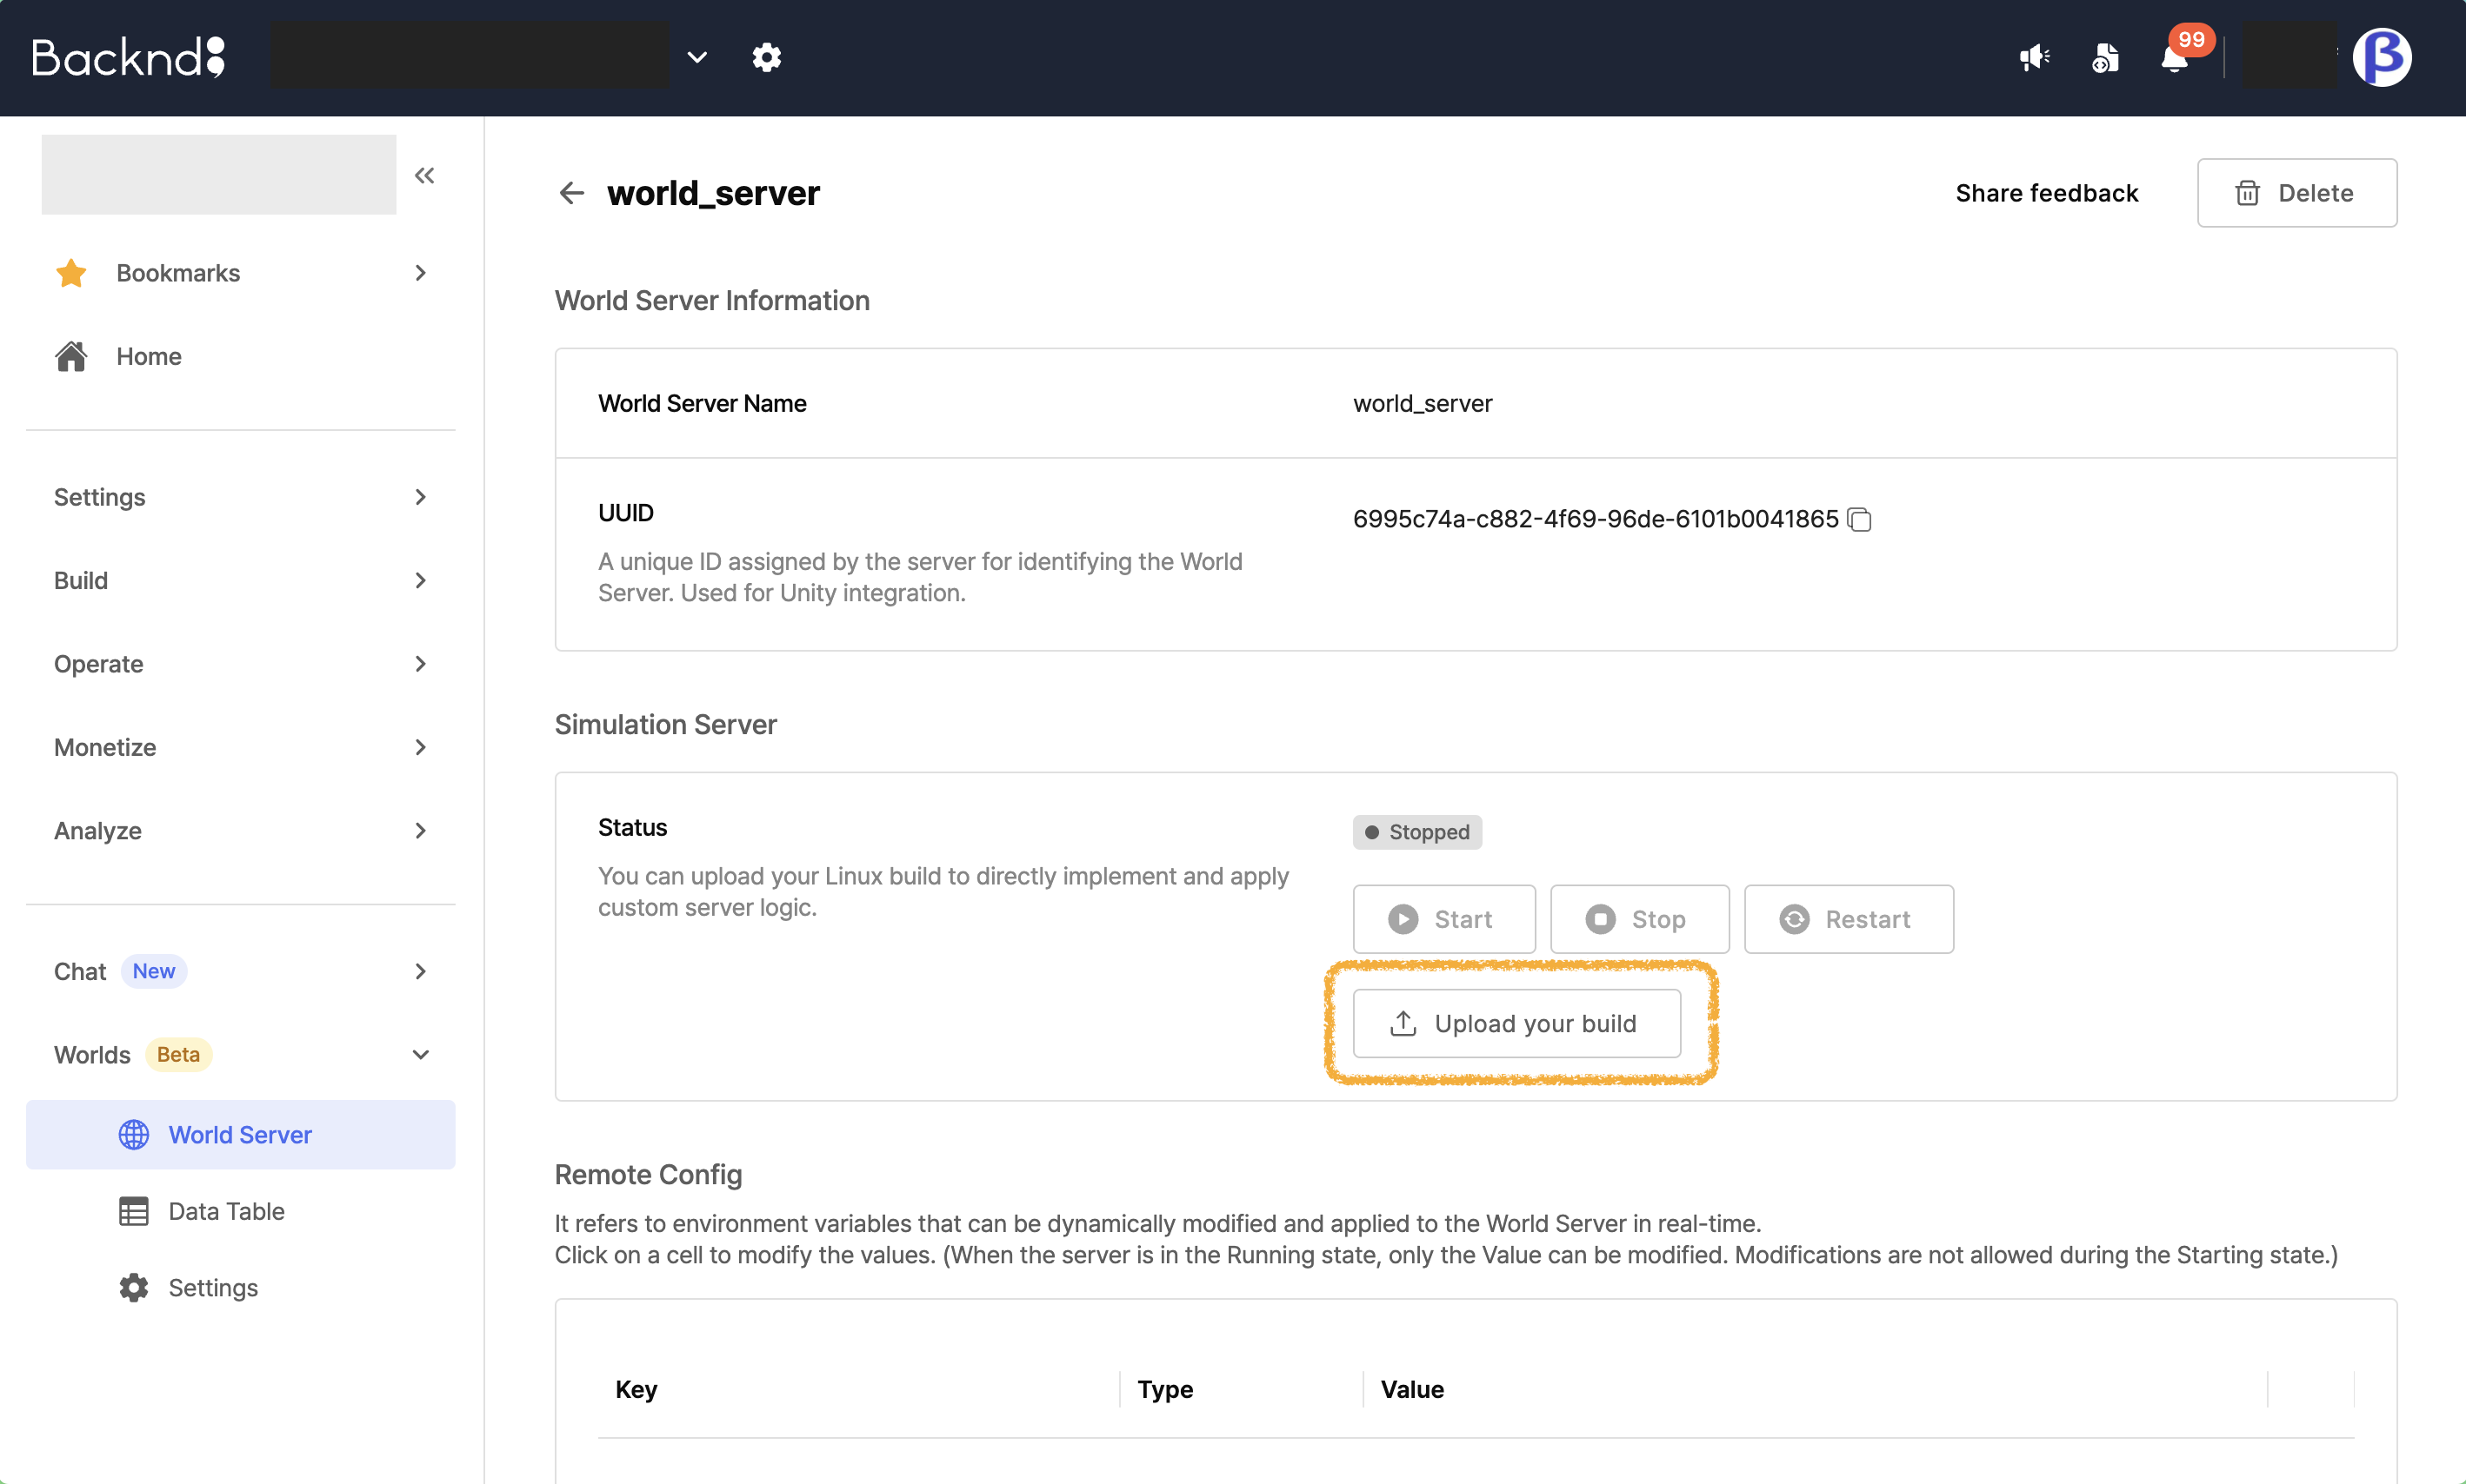Expand the Chat menu chevron
This screenshot has height=1484, width=2466.
[x=420, y=971]
